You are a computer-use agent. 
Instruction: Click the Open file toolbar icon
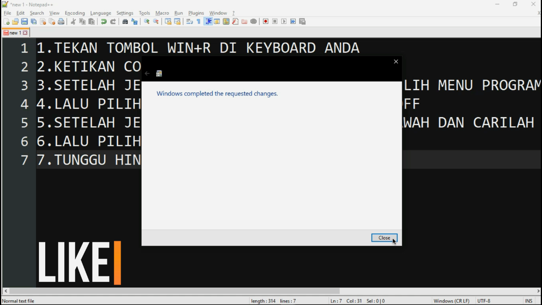click(15, 21)
